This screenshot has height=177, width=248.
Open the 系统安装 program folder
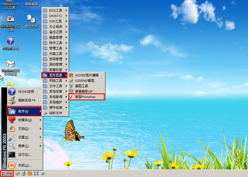click(x=55, y=91)
